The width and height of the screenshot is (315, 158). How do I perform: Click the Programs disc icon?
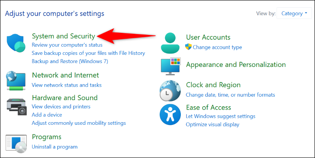point(16,143)
